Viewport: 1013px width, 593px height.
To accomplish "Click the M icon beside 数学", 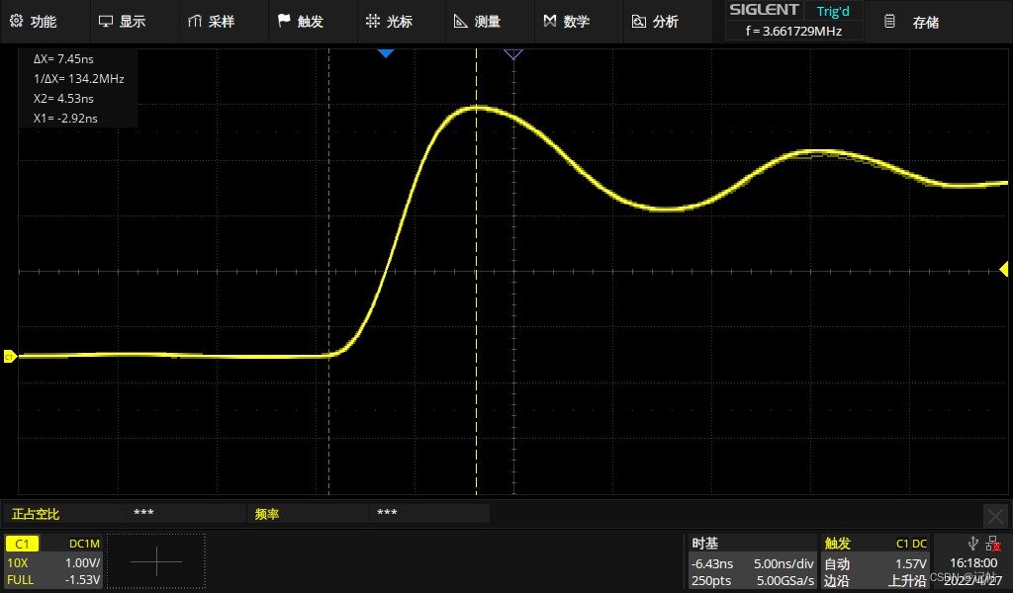I will [550, 21].
